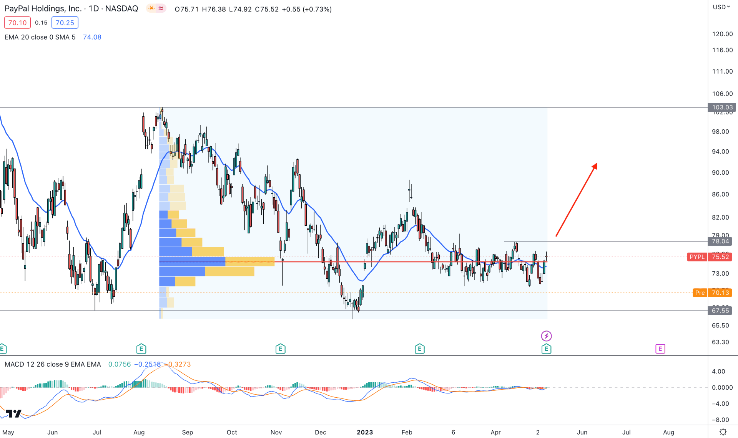738x438 pixels.
Task: Click the cut-off earnings E marker at left edge
Action: point(2,349)
